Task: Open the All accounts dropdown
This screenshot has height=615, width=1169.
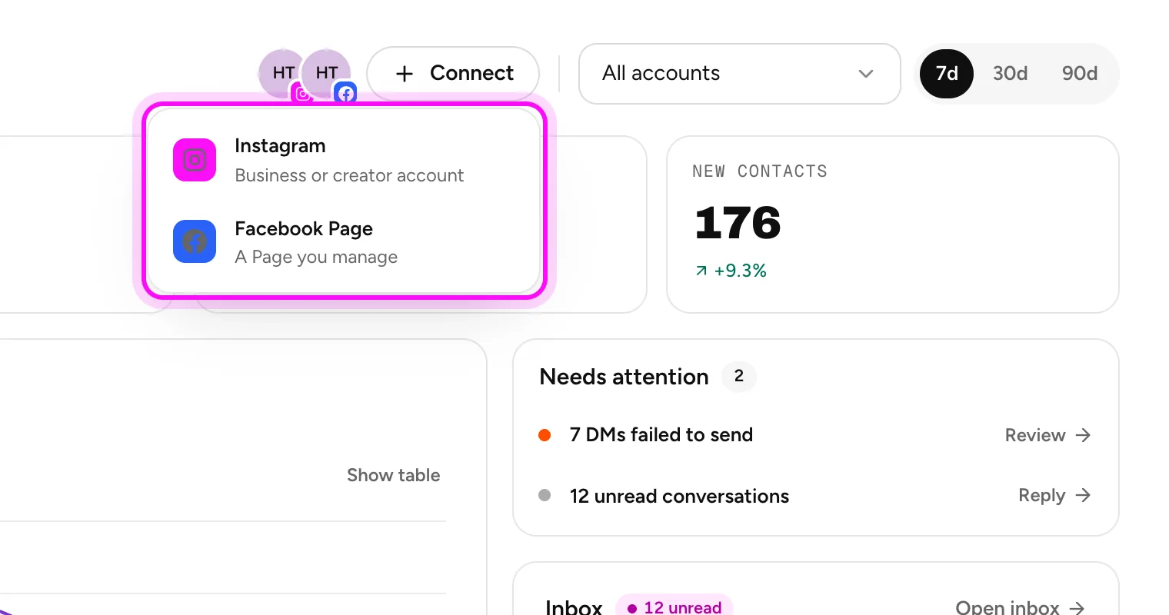Action: (739, 74)
